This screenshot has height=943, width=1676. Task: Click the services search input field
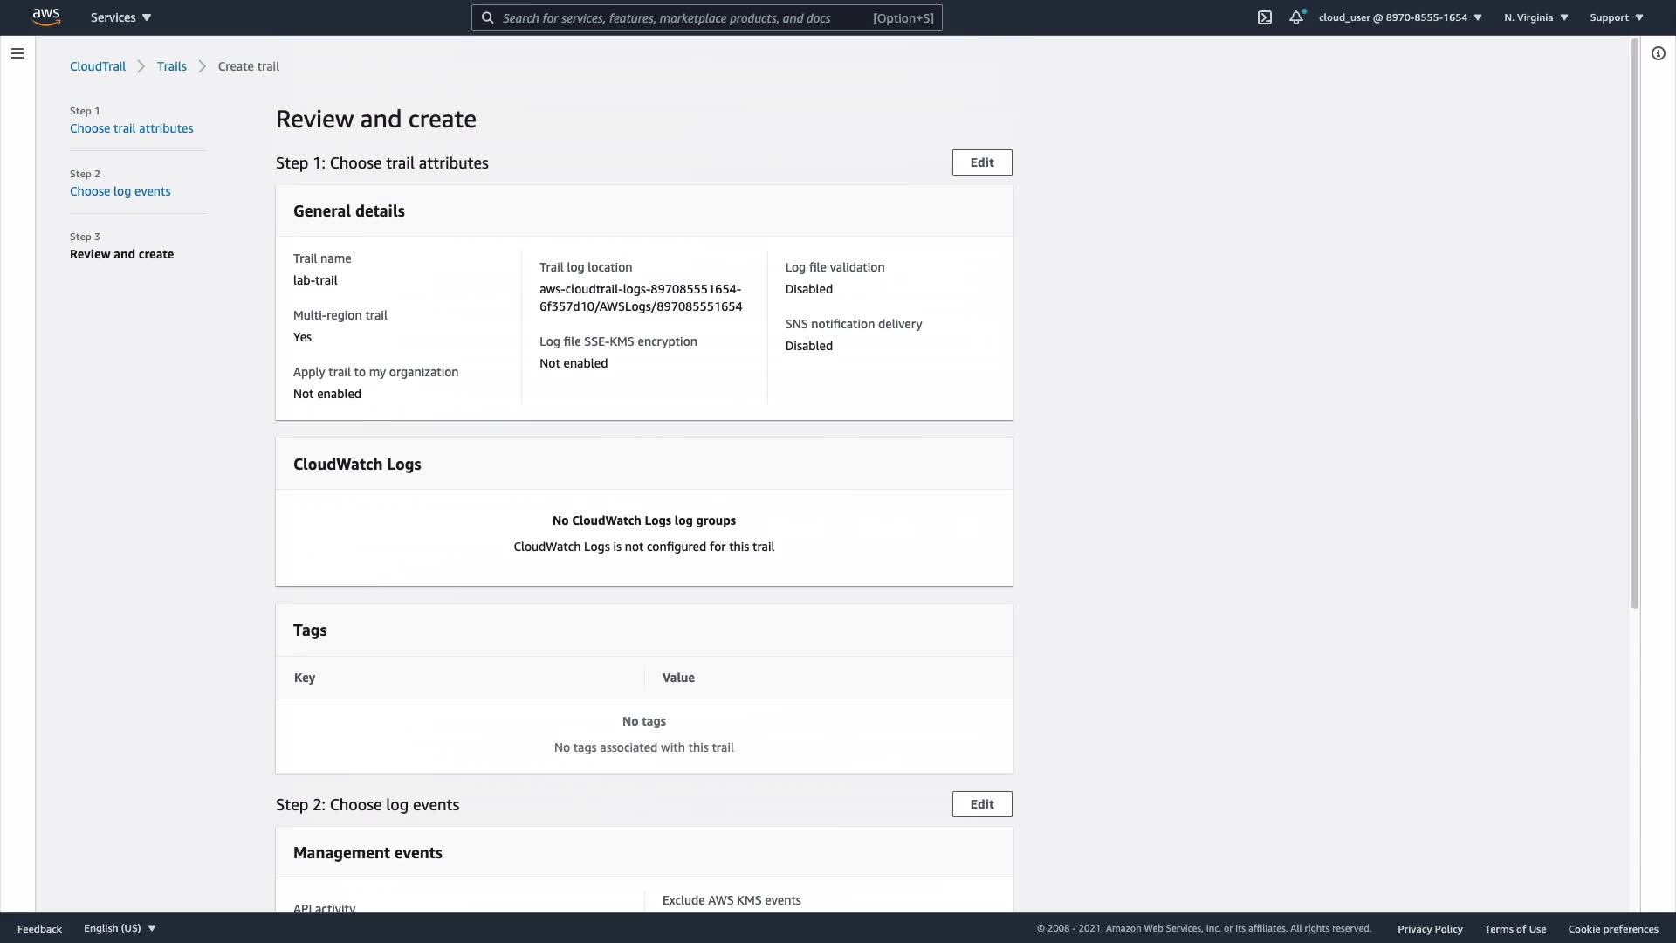[x=681, y=17]
